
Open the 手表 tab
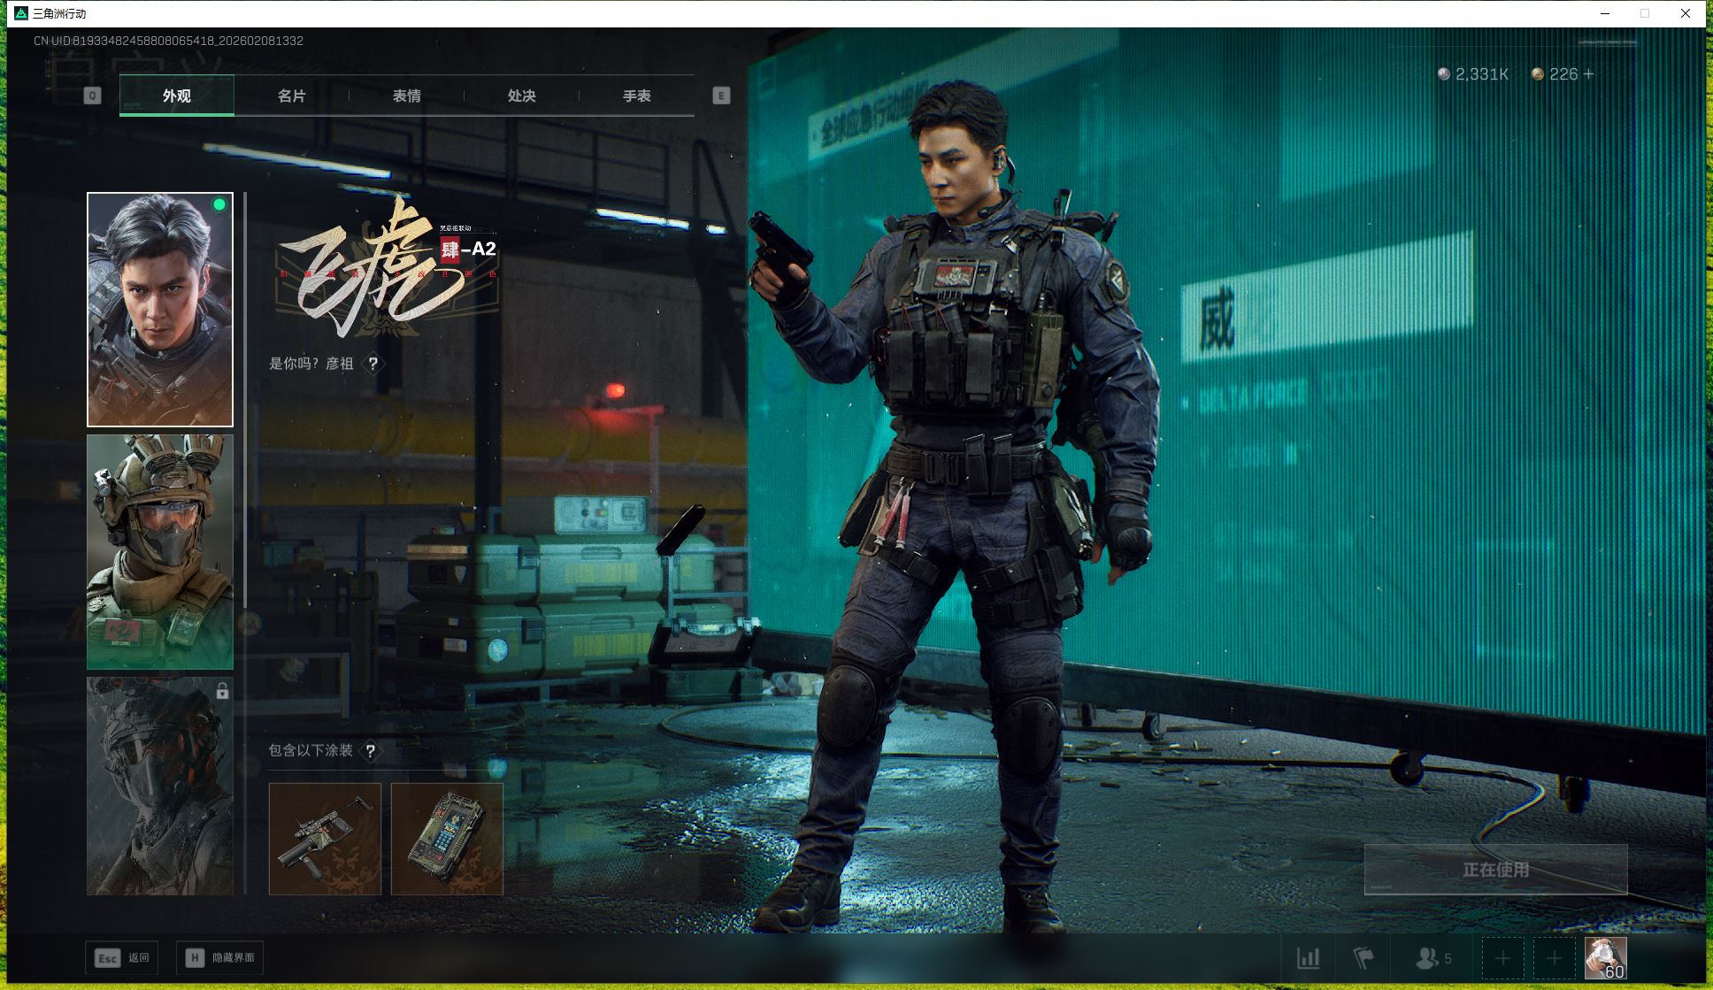click(x=636, y=96)
